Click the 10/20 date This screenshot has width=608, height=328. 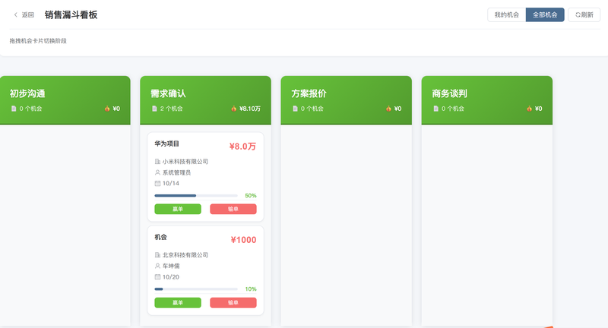(x=170, y=277)
